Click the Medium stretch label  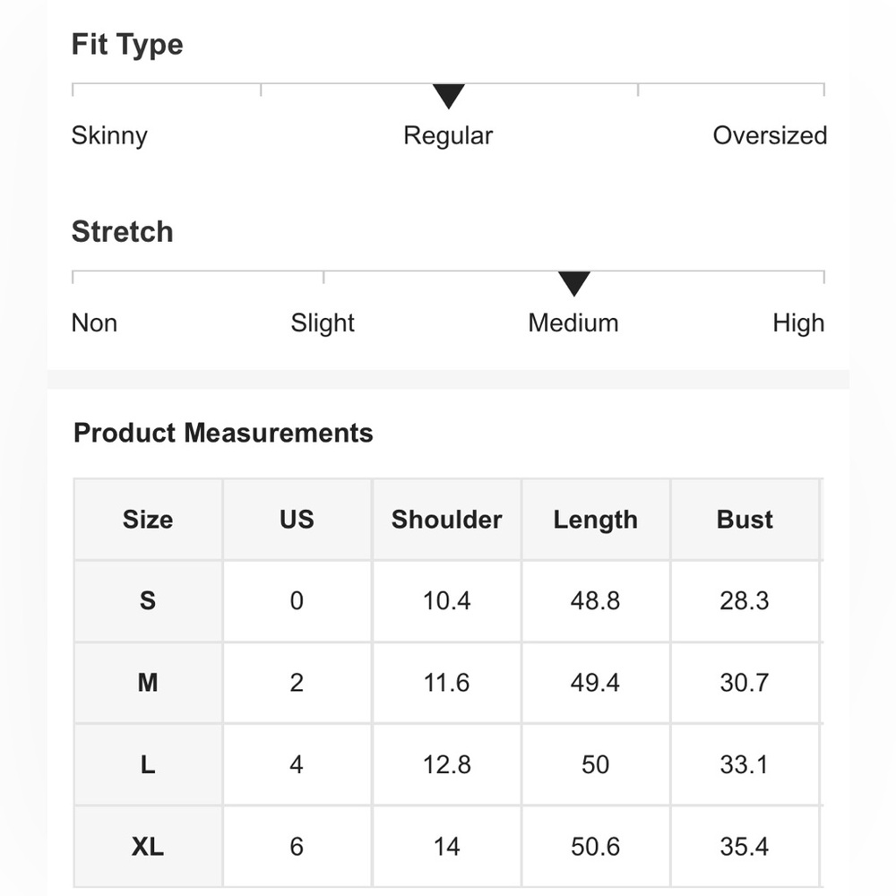click(x=573, y=323)
